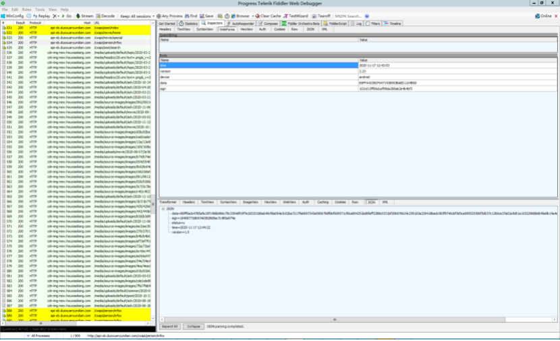Select response ImageView tab
The height and width of the screenshot is (341, 560).
click(250, 202)
